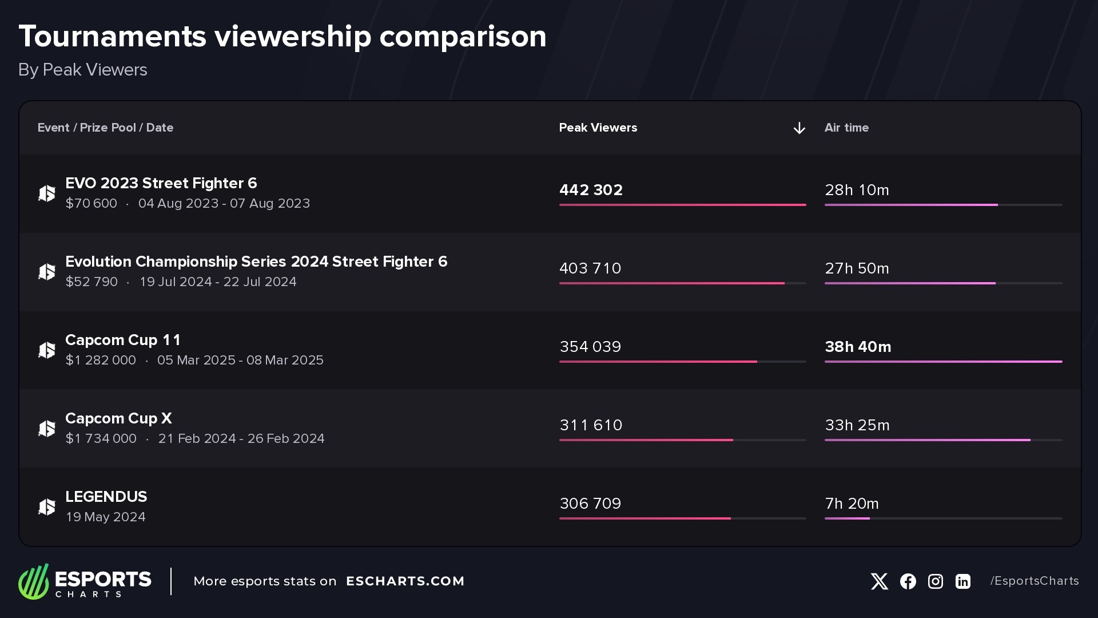The height and width of the screenshot is (618, 1098).
Task: Open the Facebook social icon
Action: (x=908, y=581)
